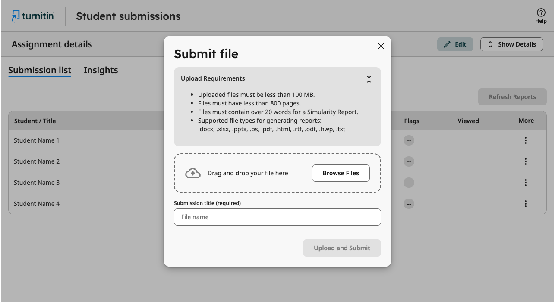Switch to the Insights tab

[101, 70]
